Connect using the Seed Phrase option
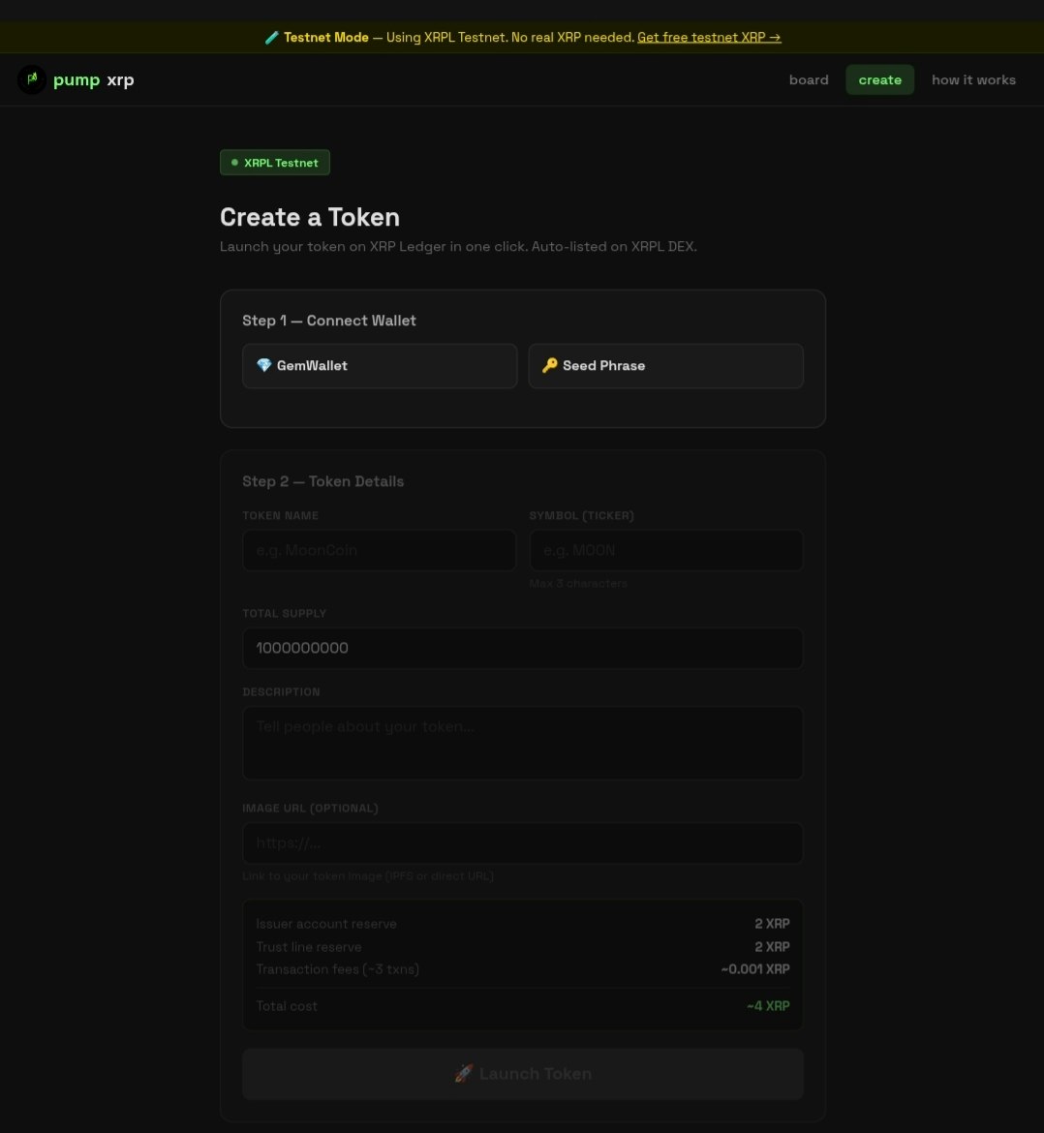This screenshot has height=1133, width=1044. click(665, 365)
